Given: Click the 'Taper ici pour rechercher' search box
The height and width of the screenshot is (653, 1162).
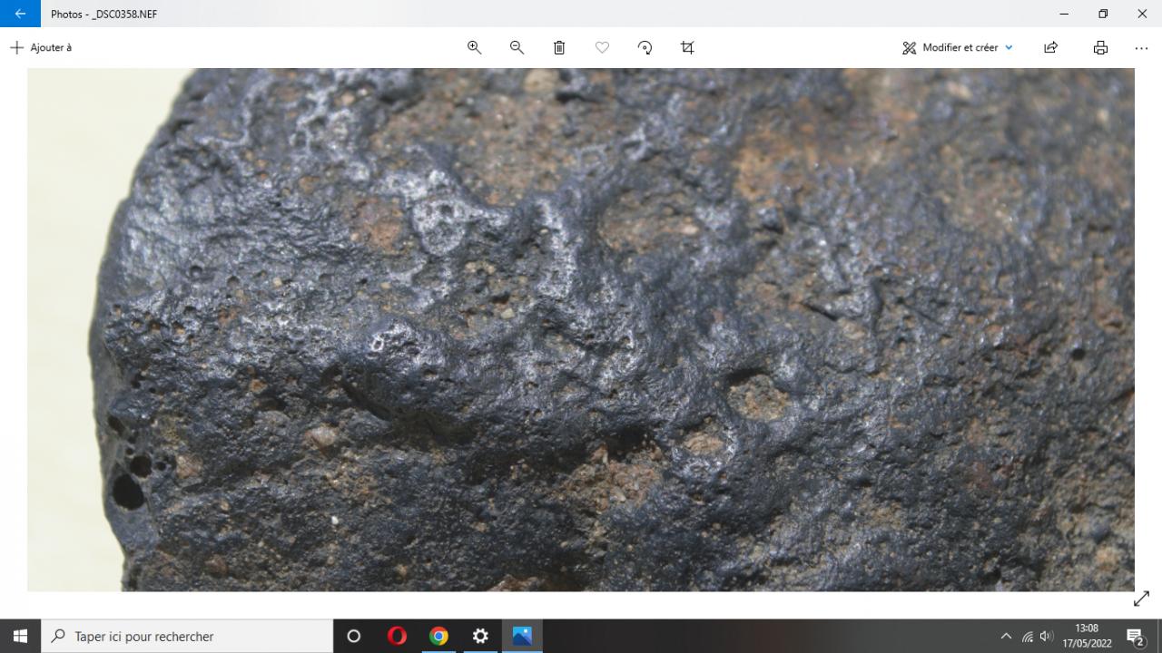Looking at the screenshot, I should click(x=187, y=636).
